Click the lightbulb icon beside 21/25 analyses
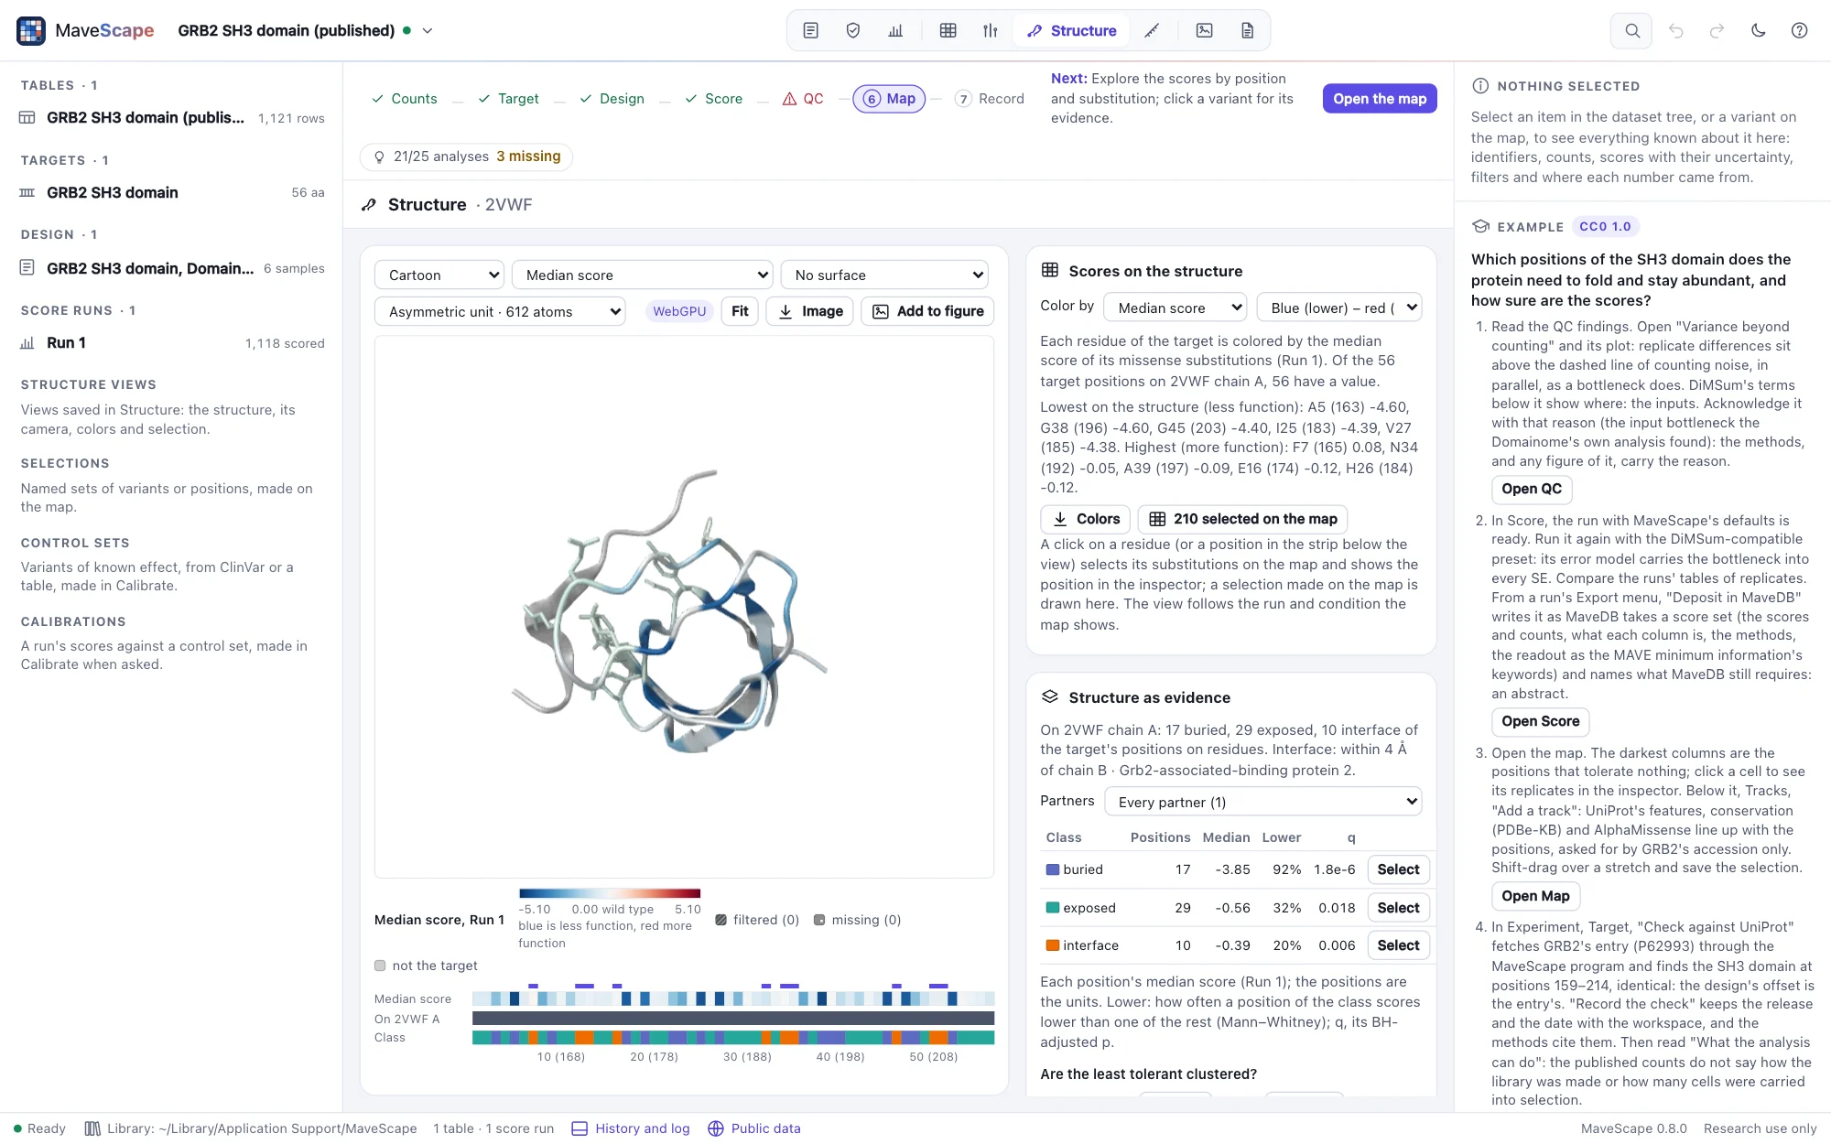Screen dimensions: 1831x1144 click(379, 156)
